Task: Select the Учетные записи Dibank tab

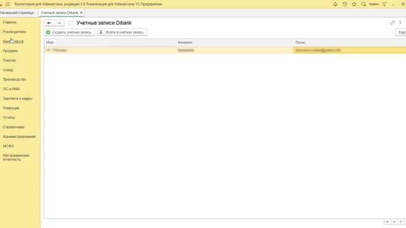Action: 59,13
